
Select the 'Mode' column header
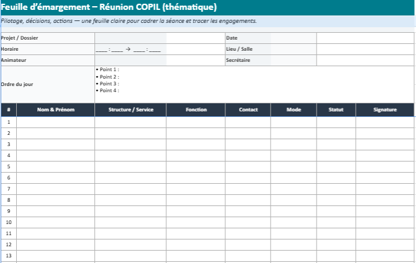(294, 110)
